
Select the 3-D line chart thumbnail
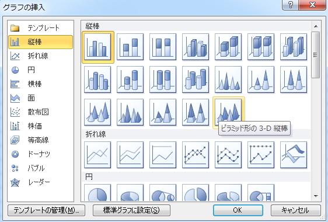point(294,155)
